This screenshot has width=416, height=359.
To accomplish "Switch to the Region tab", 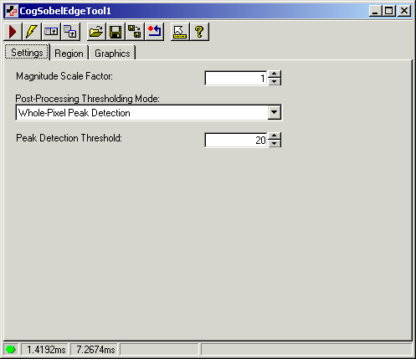I will pos(69,54).
